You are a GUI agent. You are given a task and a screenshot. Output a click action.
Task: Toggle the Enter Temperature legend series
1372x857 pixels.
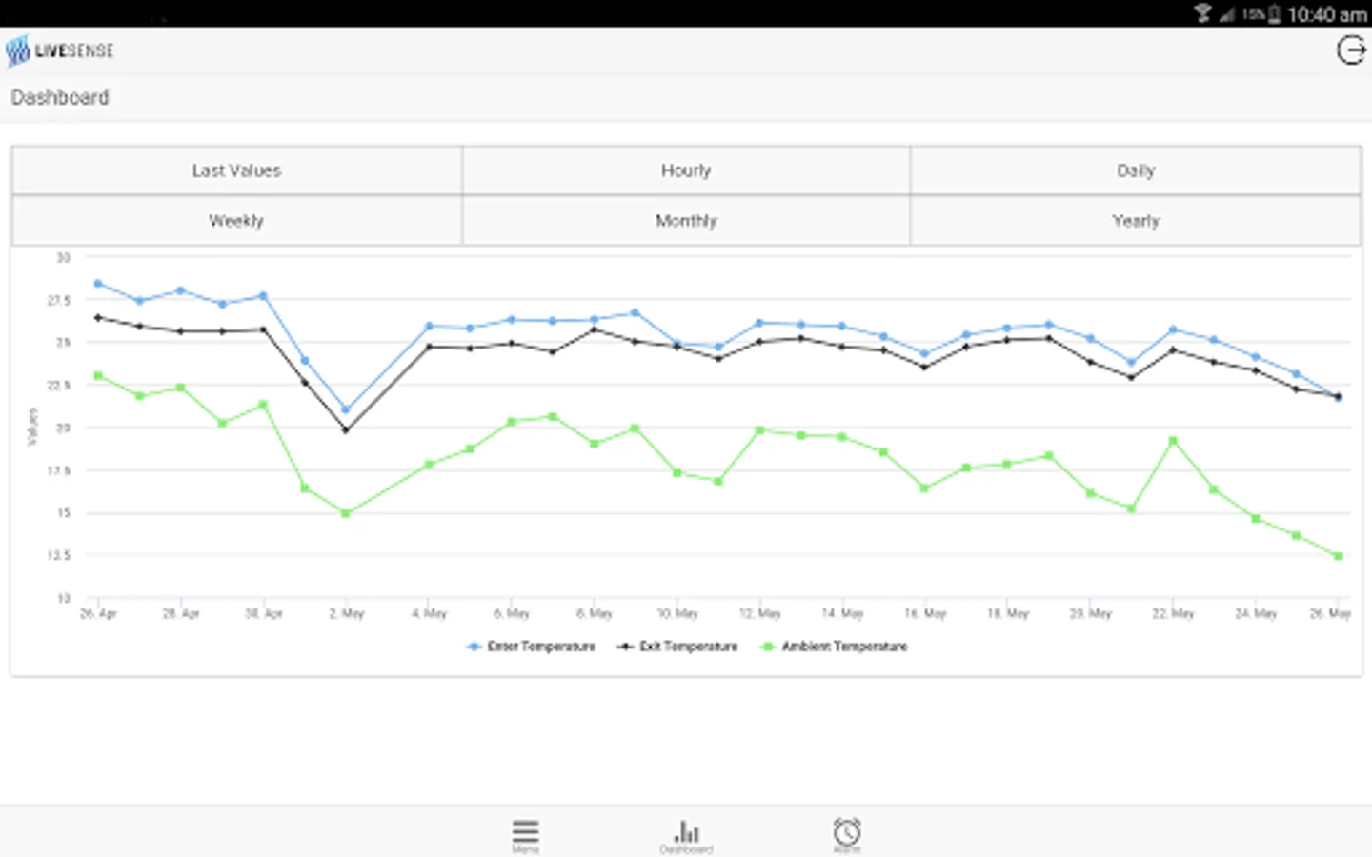point(531,647)
